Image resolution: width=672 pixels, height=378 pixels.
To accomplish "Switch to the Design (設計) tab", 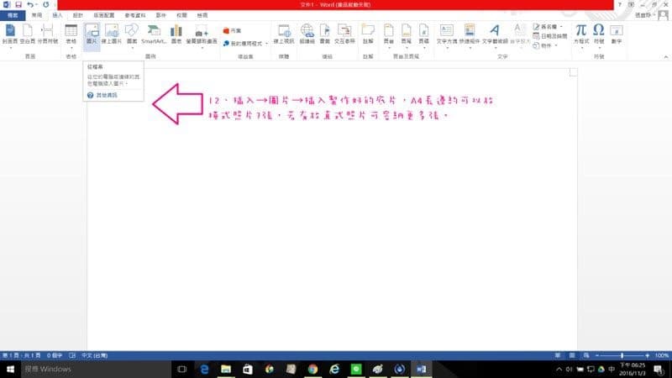I will [77, 15].
